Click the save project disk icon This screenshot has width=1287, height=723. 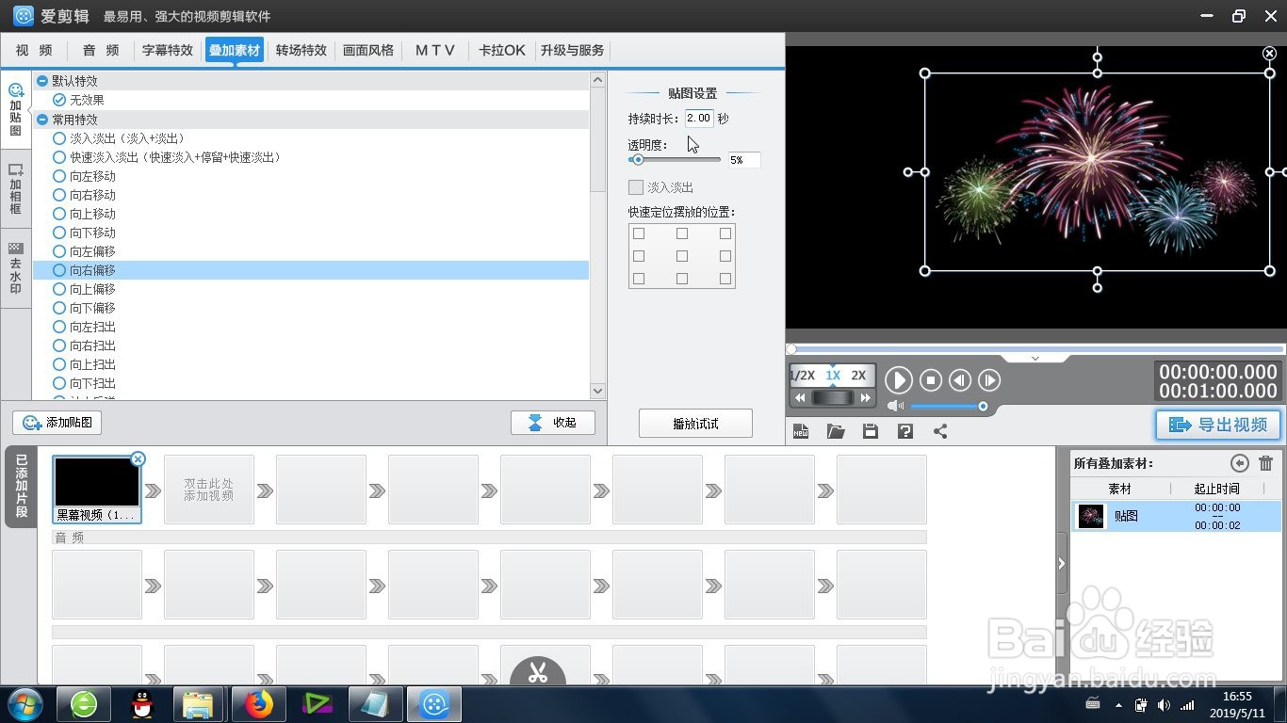click(871, 431)
